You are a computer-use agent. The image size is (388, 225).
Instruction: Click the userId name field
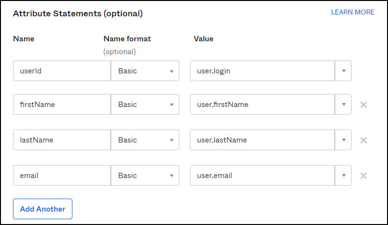(62, 71)
